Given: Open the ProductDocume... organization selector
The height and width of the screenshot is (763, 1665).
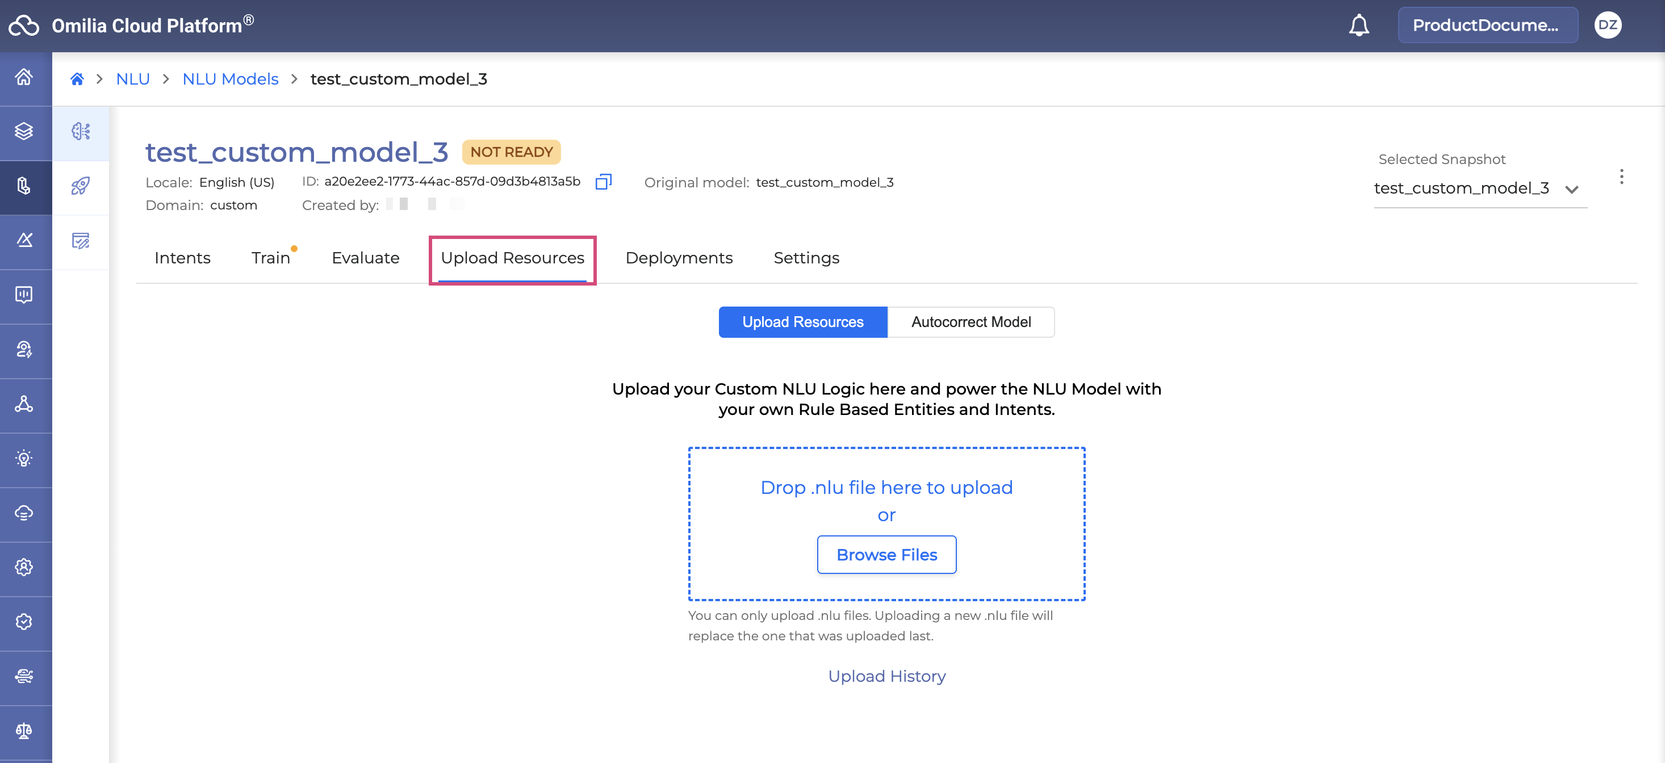Looking at the screenshot, I should pos(1487,25).
